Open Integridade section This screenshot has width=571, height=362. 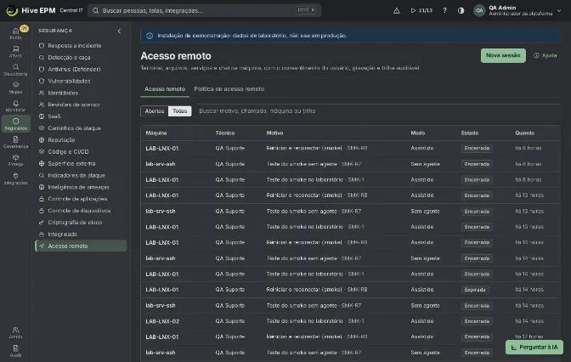click(x=80, y=235)
